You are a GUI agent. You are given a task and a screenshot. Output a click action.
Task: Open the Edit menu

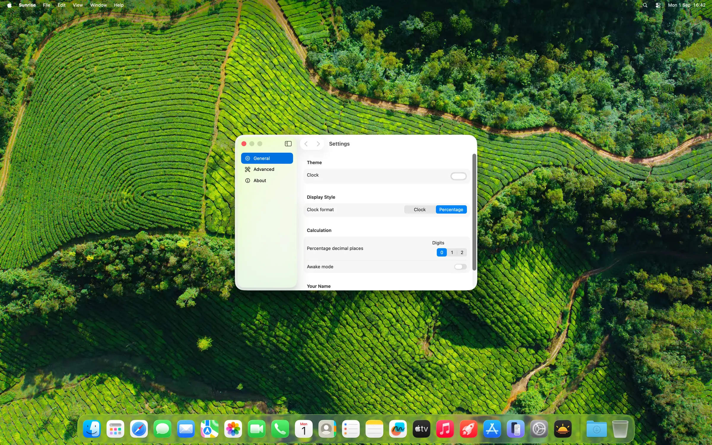coord(61,5)
